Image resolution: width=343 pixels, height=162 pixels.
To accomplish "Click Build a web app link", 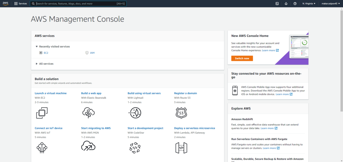I will tap(91, 93).
